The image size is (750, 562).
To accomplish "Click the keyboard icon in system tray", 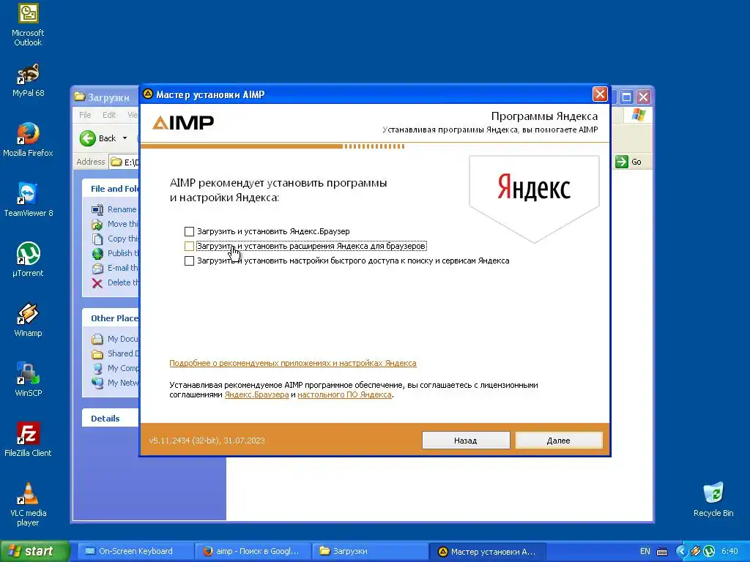I will point(662,552).
